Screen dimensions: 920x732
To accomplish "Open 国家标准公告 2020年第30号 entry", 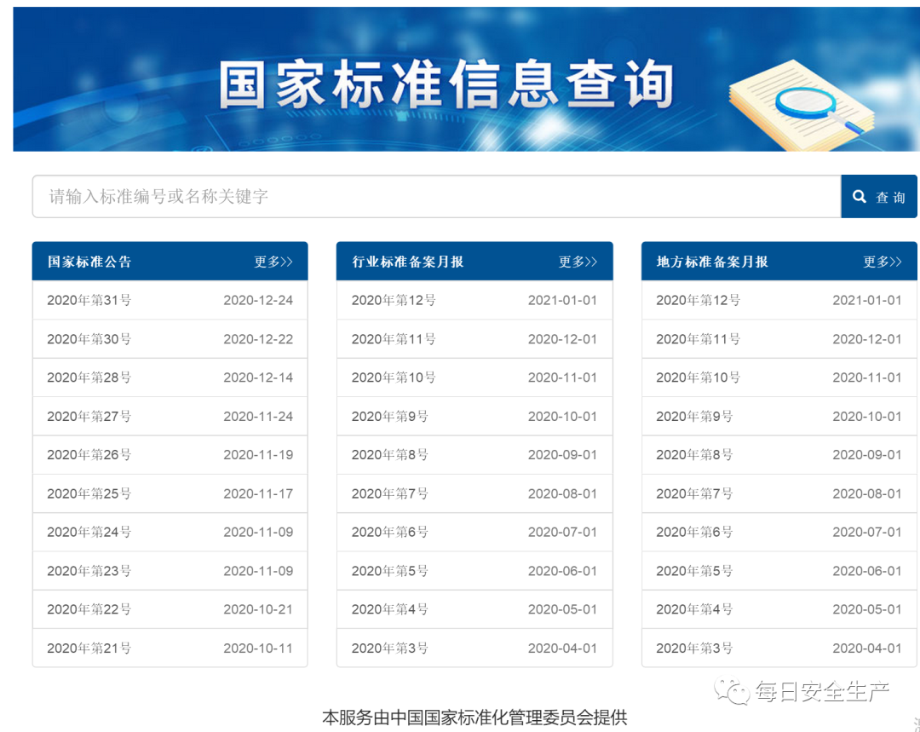I will pos(89,339).
